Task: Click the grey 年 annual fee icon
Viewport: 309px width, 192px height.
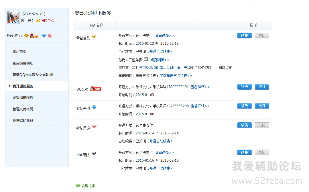Action: pos(146,59)
